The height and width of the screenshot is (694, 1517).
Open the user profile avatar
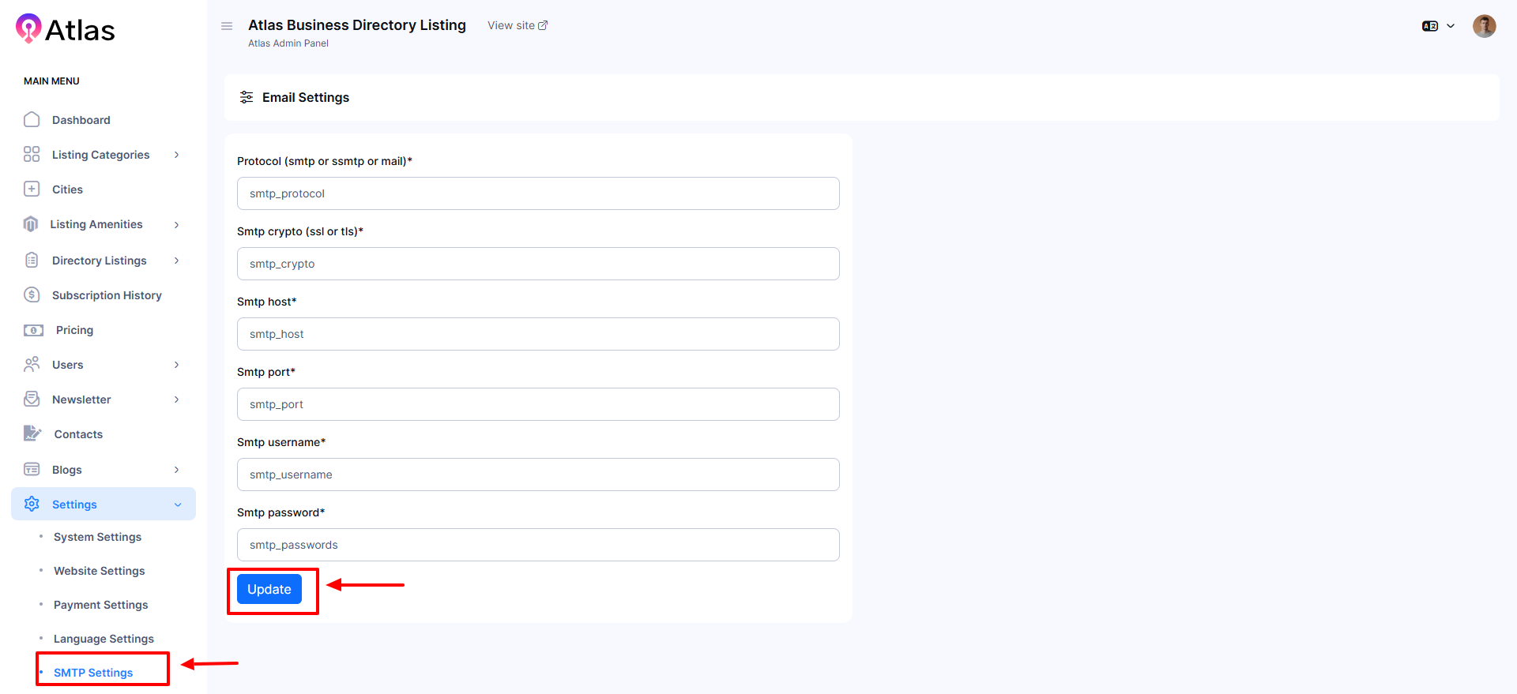click(x=1484, y=26)
